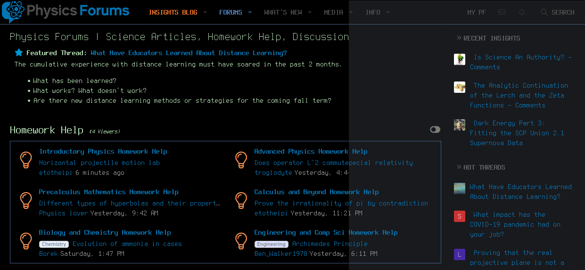Click Calculus and Beyond Homework bulb icon
Screen dimensions: 585x270
coord(241,200)
